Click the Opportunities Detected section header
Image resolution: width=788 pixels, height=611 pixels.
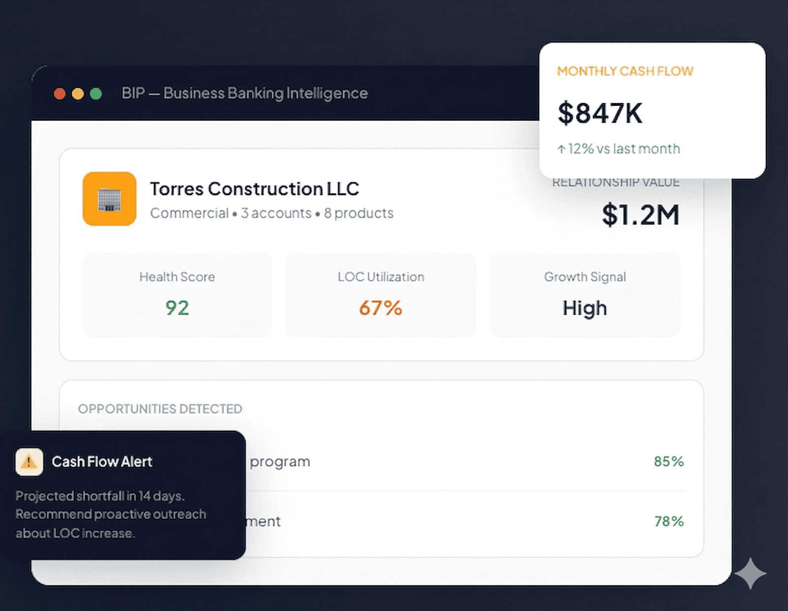160,408
